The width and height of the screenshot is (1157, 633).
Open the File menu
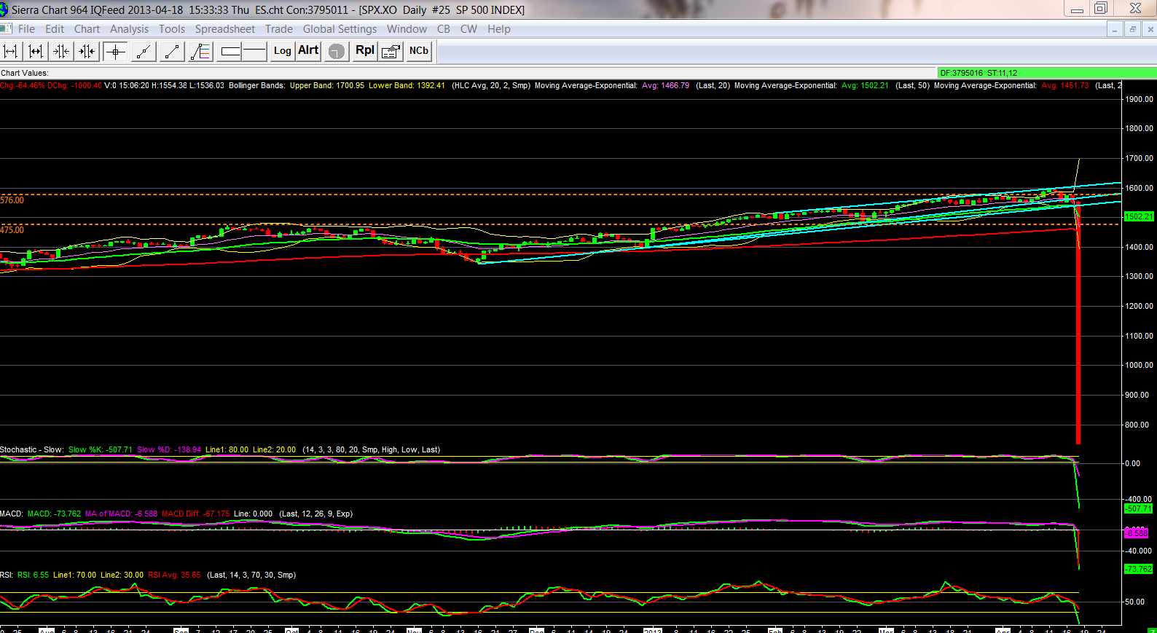(26, 29)
